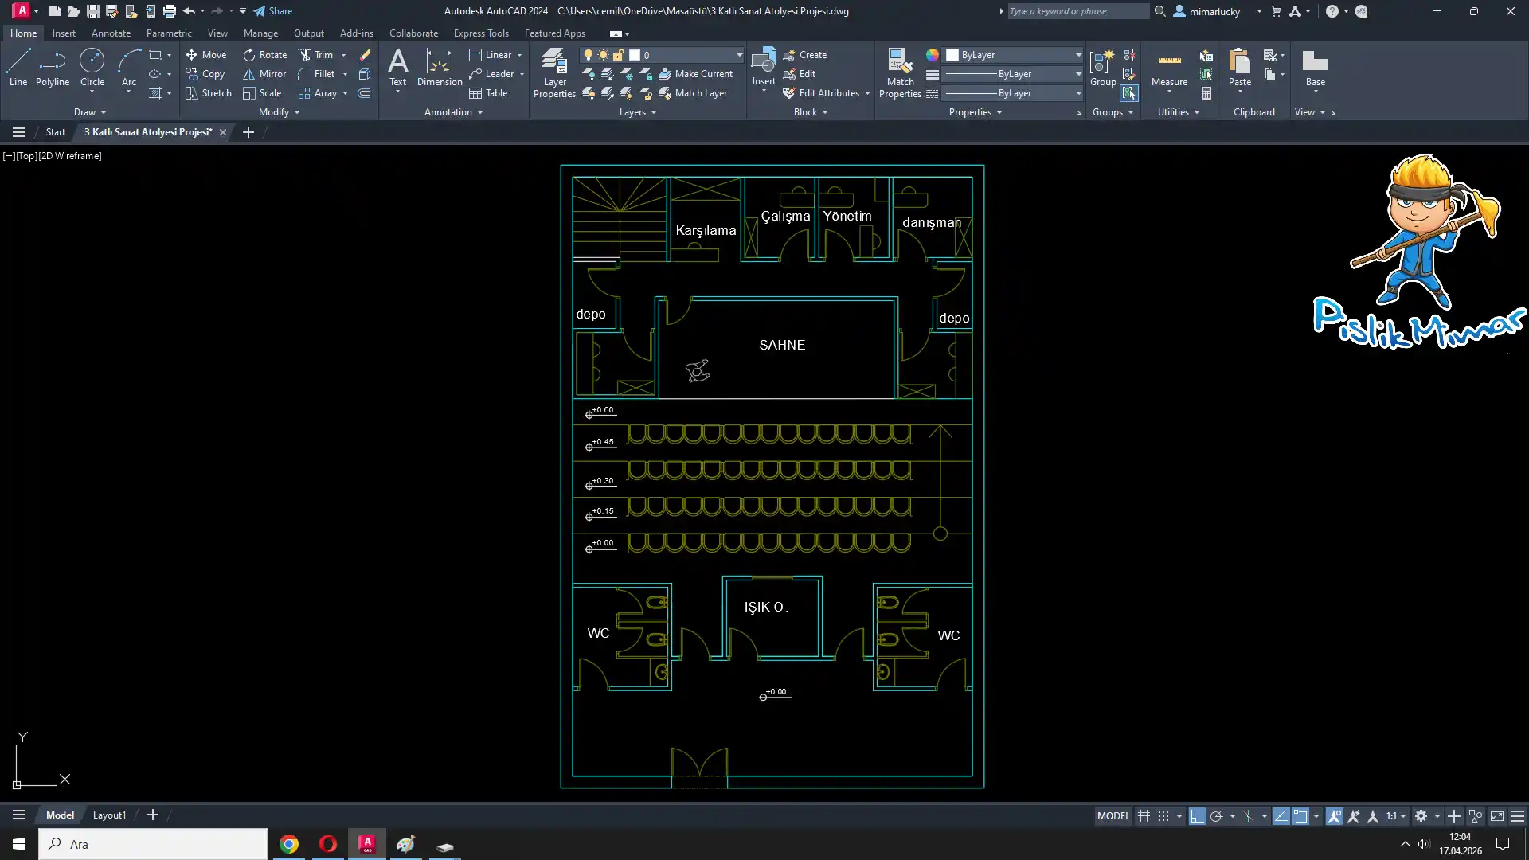Click the Windows taskbar search box
Screen dimensions: 1529x860
(x=153, y=844)
